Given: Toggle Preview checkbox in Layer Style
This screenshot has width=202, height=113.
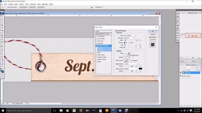Looking at the screenshot, I should (150, 40).
